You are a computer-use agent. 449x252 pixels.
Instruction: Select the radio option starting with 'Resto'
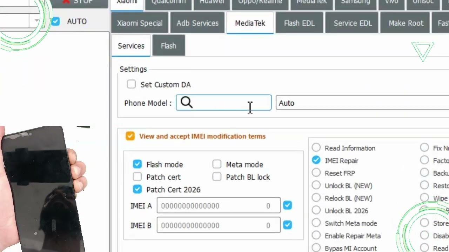[424, 185]
